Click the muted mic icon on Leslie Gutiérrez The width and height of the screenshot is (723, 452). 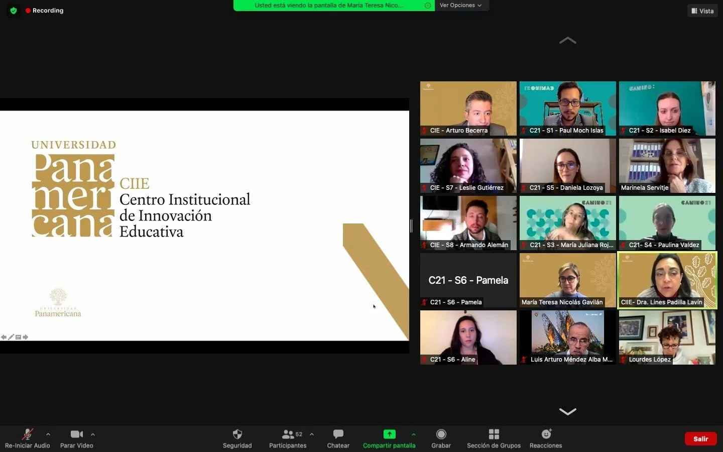[x=425, y=188]
